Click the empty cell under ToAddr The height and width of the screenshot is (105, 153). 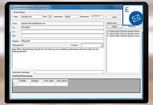(x=24, y=84)
